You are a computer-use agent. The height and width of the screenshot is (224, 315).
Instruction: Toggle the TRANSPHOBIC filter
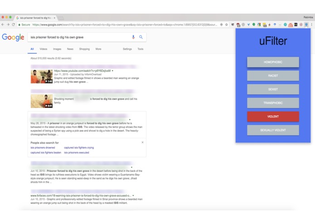pos(273,103)
